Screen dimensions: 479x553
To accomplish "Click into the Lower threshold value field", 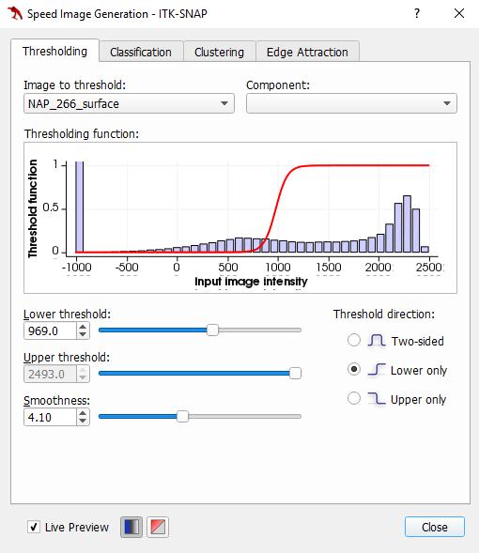I will tap(50, 330).
